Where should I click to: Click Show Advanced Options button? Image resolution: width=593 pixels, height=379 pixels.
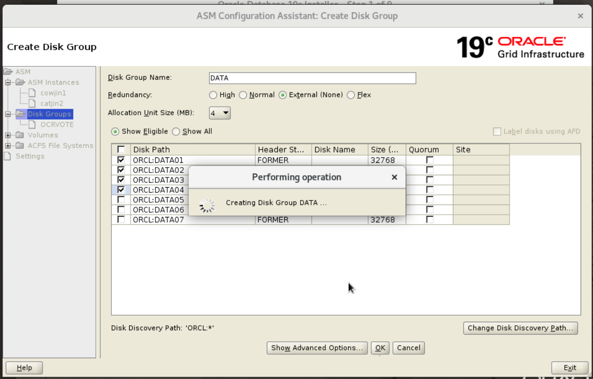[317, 348]
